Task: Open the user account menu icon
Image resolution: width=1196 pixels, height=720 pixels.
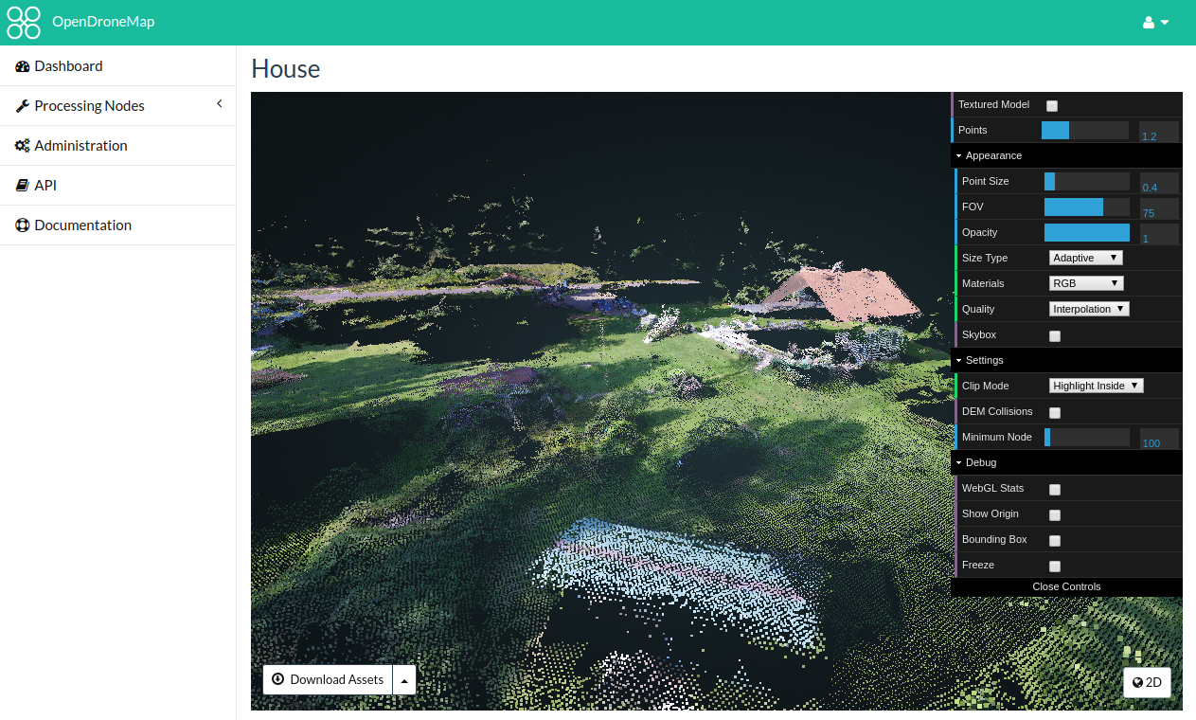Action: (x=1155, y=23)
